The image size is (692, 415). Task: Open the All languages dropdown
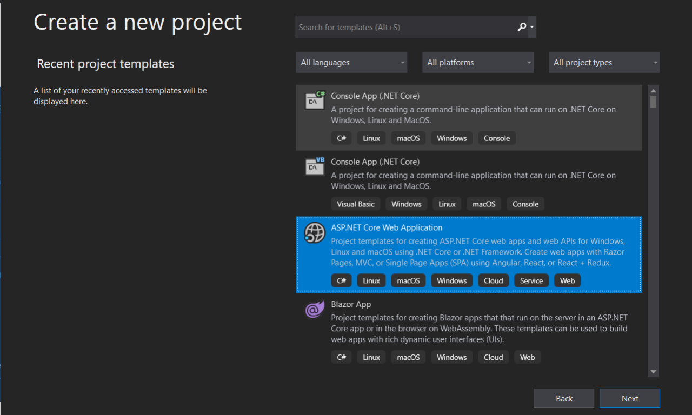click(x=351, y=63)
